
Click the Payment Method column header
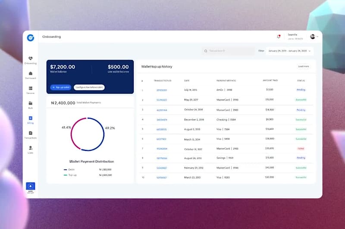(x=226, y=81)
